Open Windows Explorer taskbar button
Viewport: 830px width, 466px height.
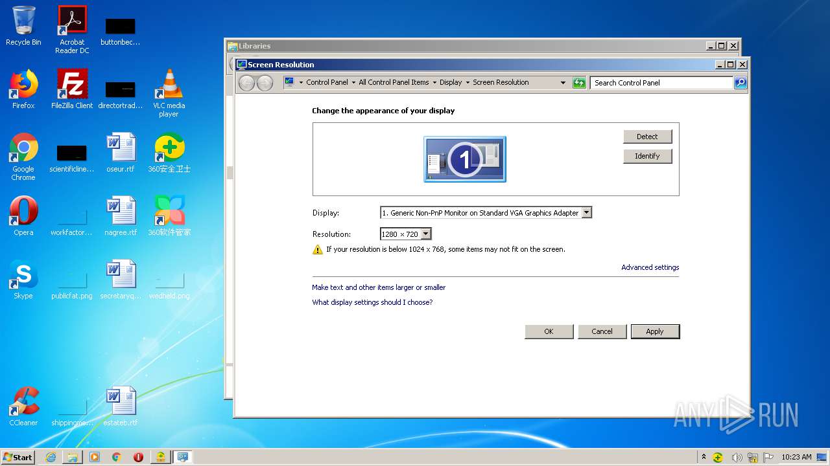pyautogui.click(x=73, y=457)
